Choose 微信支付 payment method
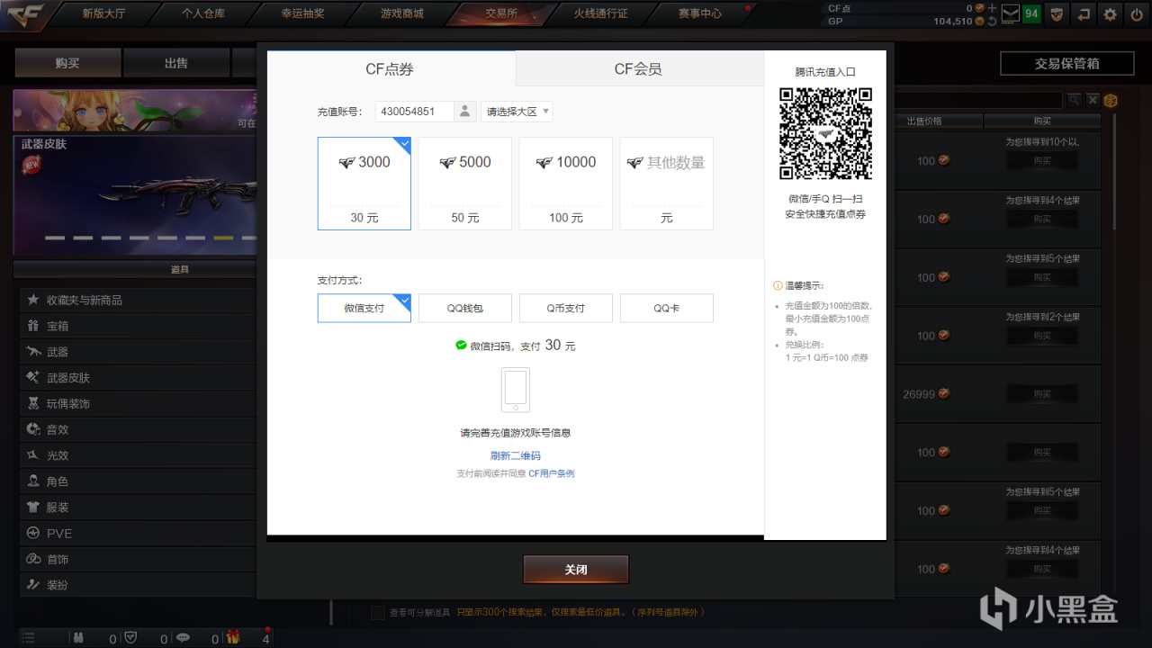The image size is (1152, 648). (364, 308)
